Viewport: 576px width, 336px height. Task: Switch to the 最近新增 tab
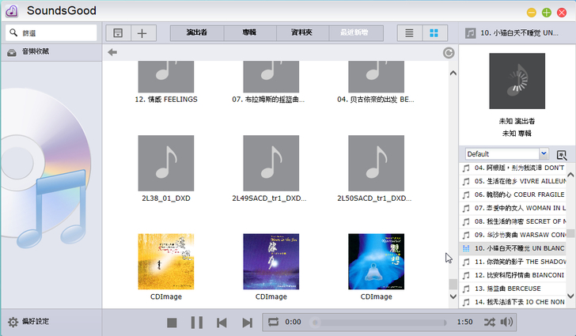point(354,32)
